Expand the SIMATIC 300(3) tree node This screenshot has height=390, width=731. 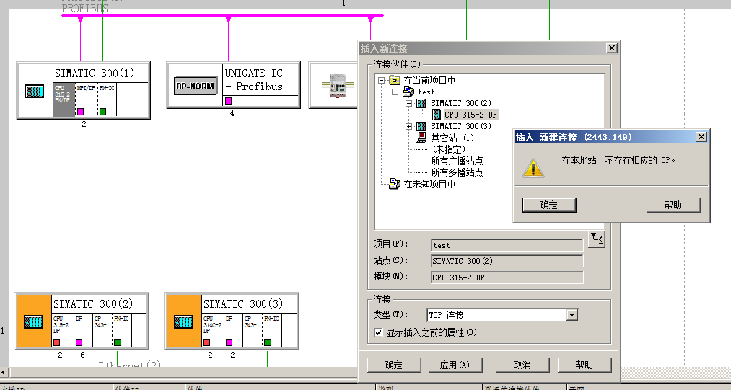(x=409, y=126)
